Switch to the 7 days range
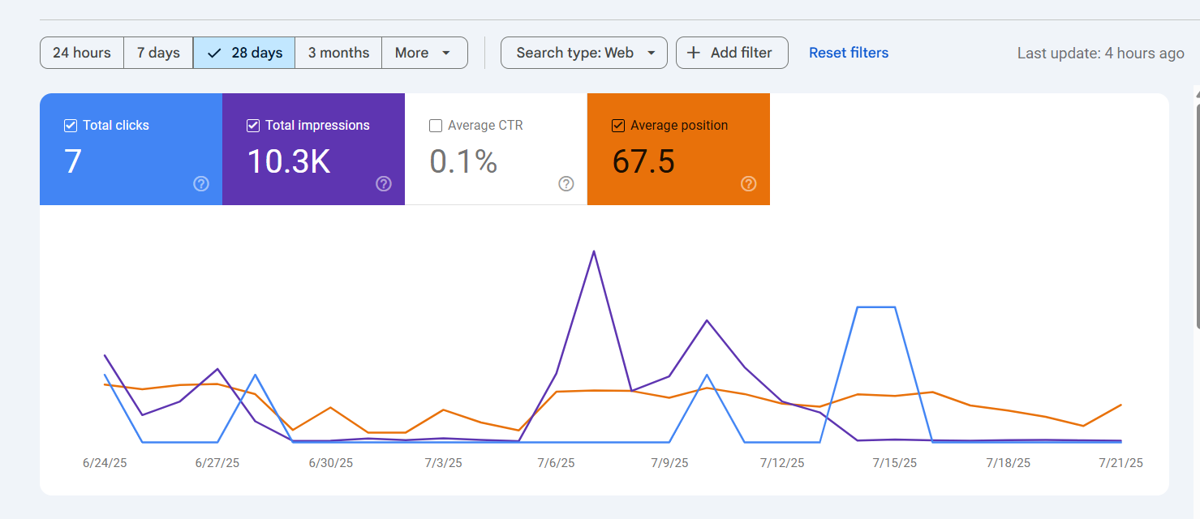Screen dimensions: 1200x519 [158, 53]
